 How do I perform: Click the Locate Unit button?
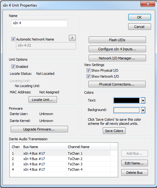click(43, 100)
